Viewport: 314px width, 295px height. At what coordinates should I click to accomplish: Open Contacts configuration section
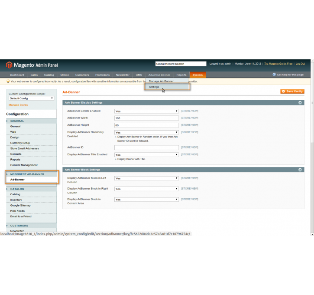[16, 154]
